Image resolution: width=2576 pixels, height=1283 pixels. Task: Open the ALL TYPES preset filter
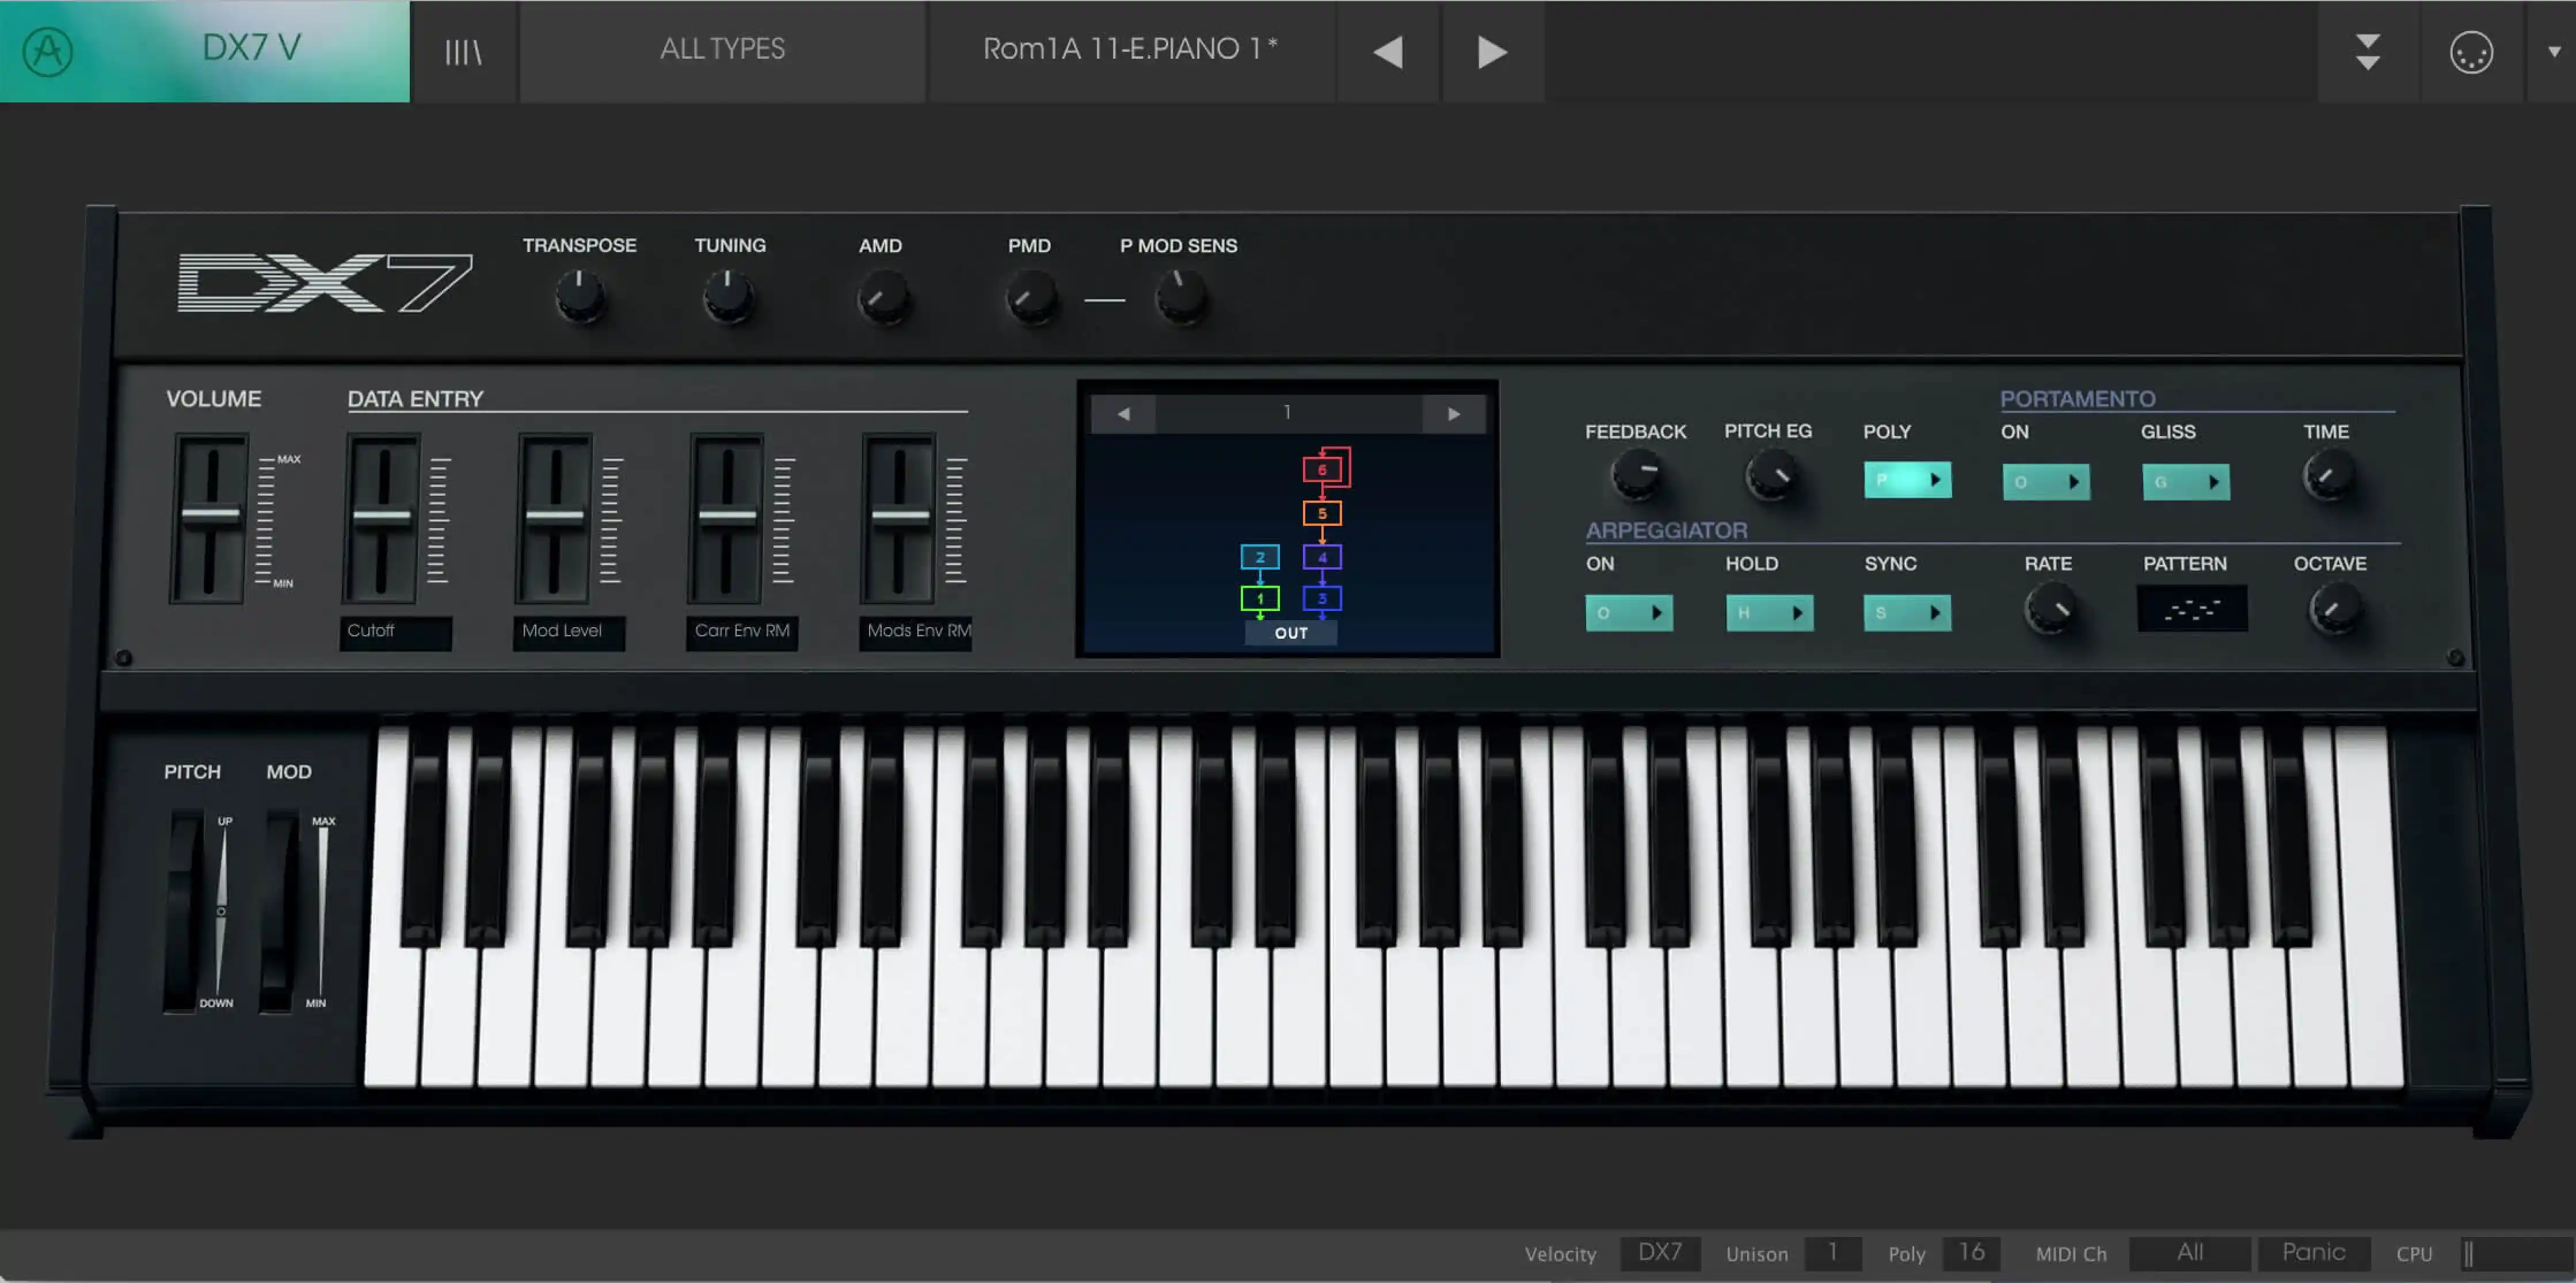pyautogui.click(x=722, y=49)
